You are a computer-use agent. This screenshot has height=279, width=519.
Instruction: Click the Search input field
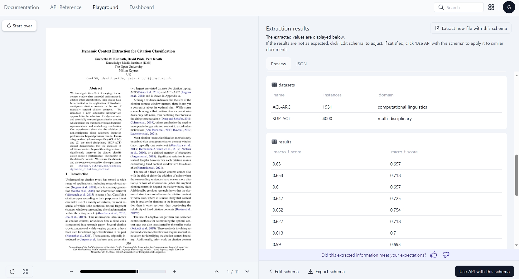pyautogui.click(x=459, y=7)
